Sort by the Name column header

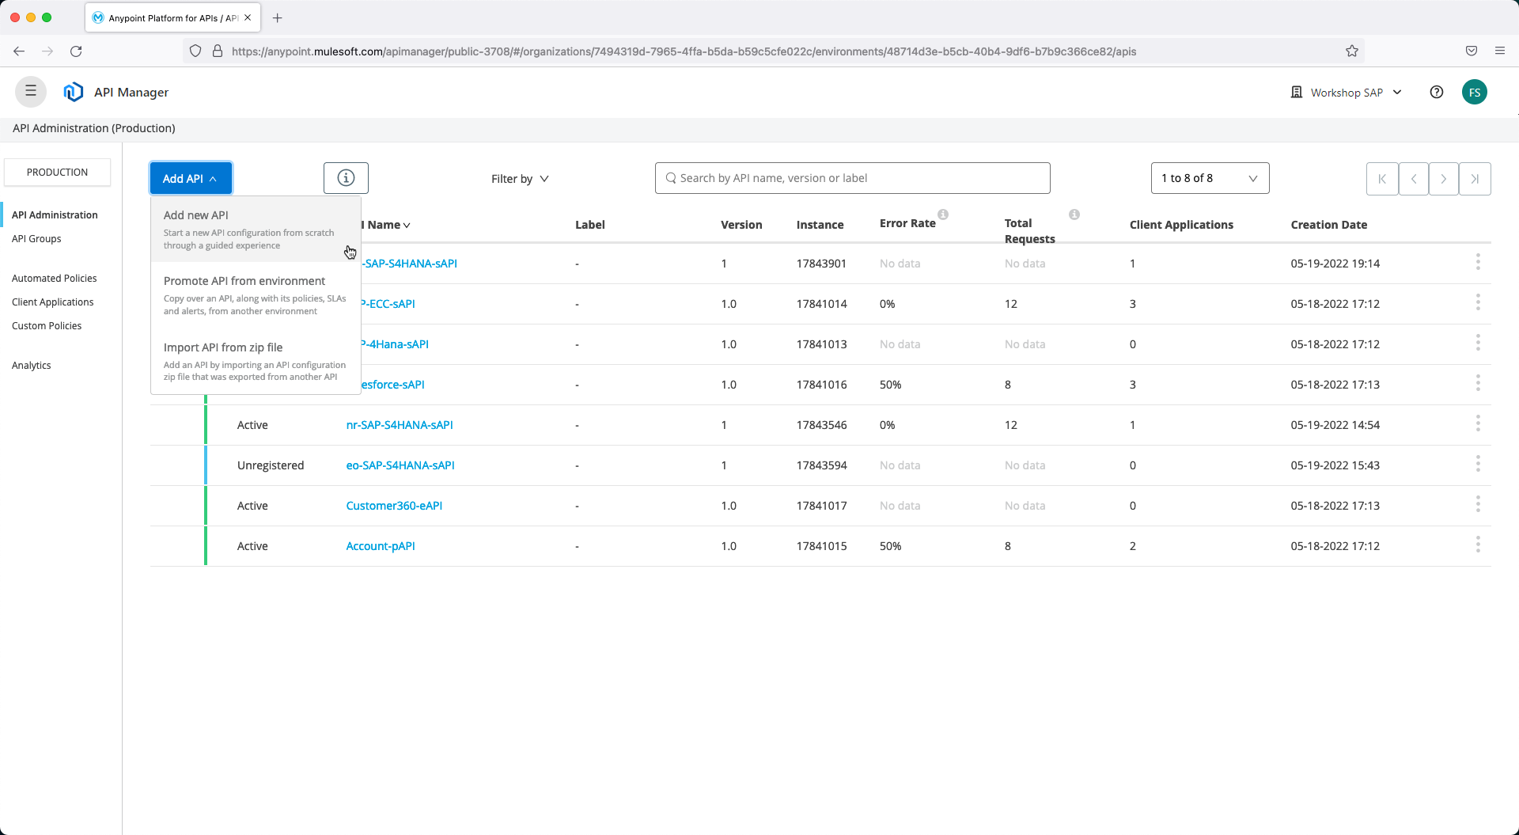[388, 225]
